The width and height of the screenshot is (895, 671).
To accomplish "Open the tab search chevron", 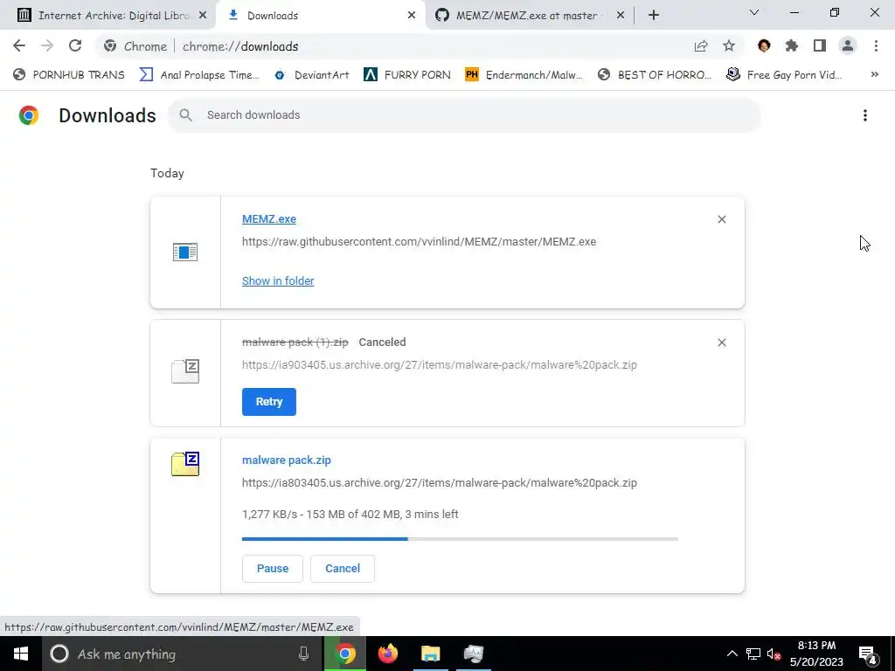I will [754, 12].
